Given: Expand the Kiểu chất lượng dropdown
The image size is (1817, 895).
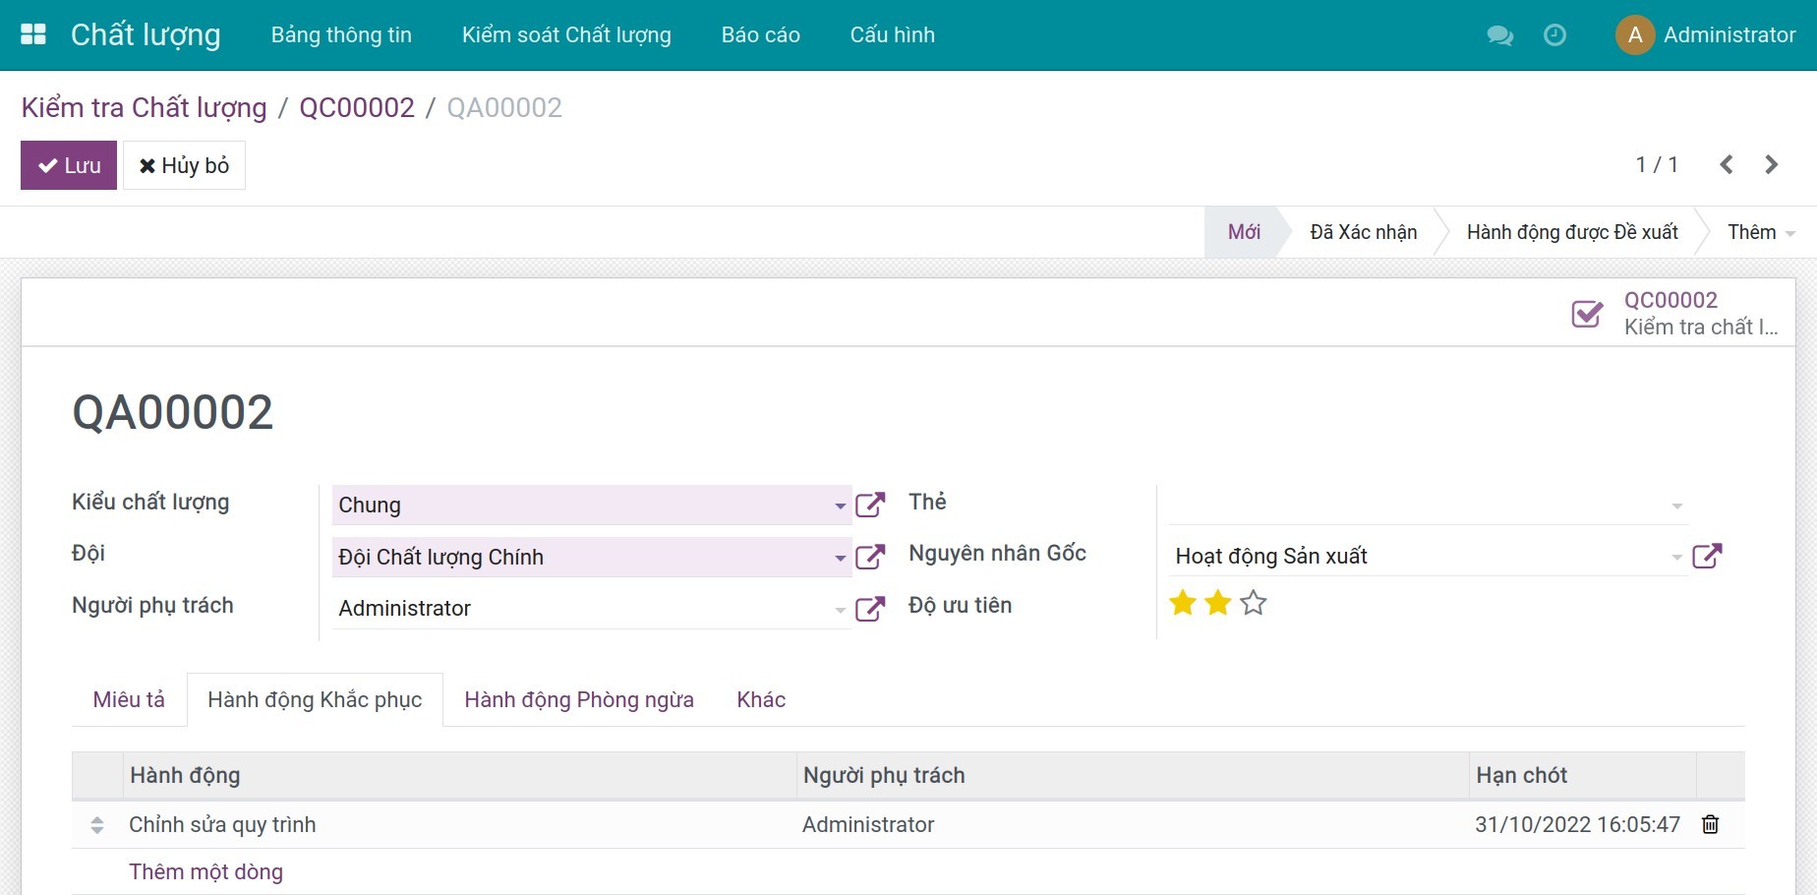Looking at the screenshot, I should (840, 506).
